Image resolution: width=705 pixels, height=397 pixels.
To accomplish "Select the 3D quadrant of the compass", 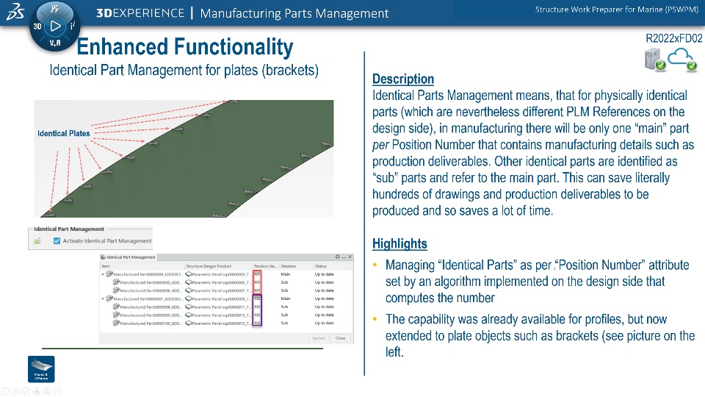I will (x=37, y=26).
